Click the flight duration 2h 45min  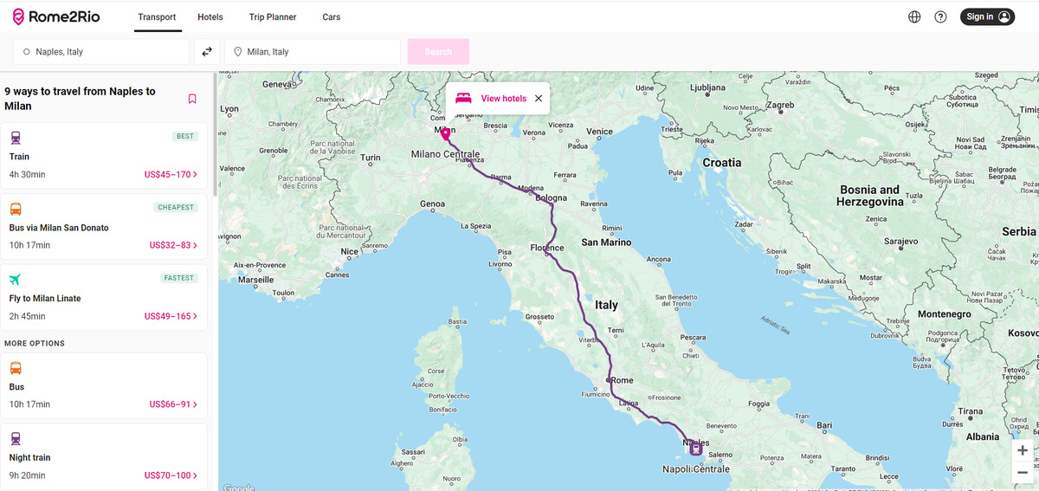pyautogui.click(x=28, y=316)
